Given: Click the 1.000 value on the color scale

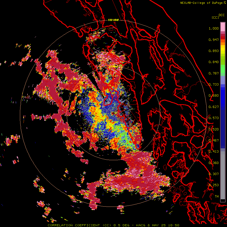Looking at the screenshot, I should pos(214,28).
